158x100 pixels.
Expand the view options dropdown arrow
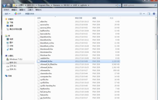point(144,14)
